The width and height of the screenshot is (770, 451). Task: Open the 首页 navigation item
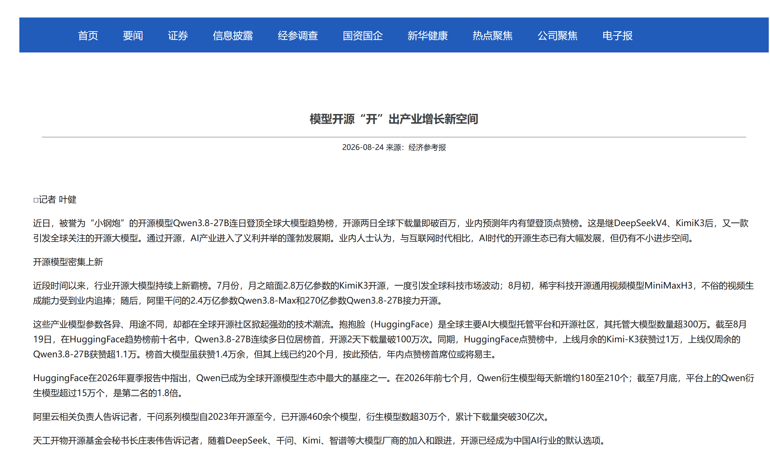pos(88,36)
